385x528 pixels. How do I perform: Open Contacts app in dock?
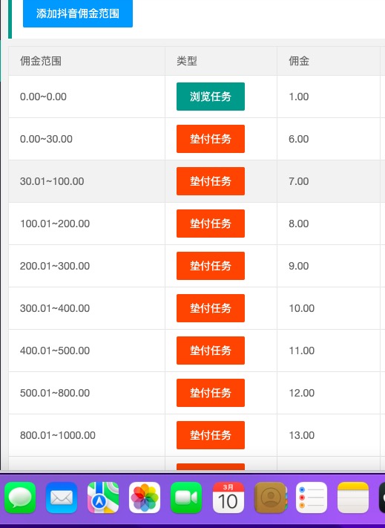pos(270,498)
